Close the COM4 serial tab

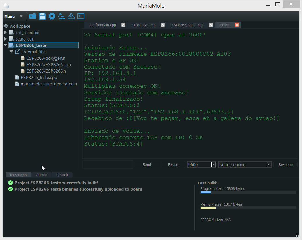237,25
